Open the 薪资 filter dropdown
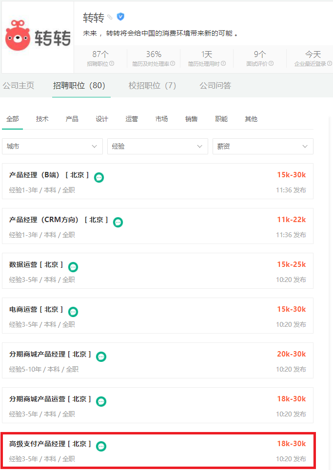This screenshot has height=470, width=333. (263, 146)
